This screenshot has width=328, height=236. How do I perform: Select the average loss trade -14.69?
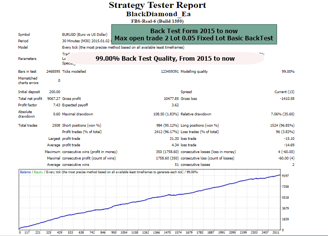click(289, 145)
